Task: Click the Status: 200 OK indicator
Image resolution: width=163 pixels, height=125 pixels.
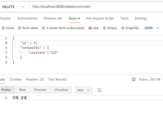Action: tap(150, 79)
